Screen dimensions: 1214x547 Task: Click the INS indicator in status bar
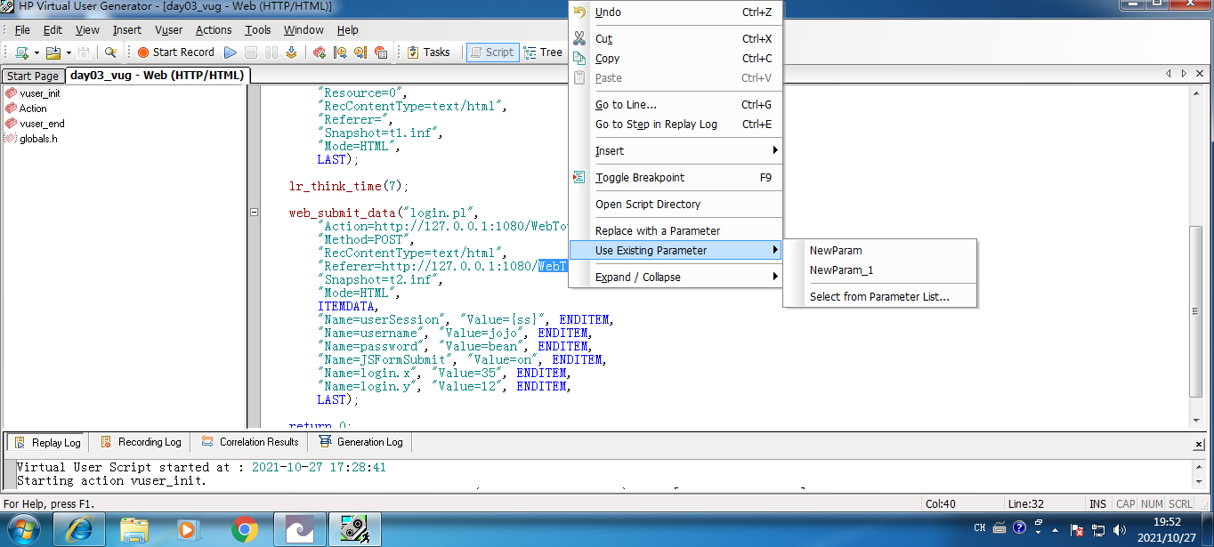pyautogui.click(x=1097, y=504)
